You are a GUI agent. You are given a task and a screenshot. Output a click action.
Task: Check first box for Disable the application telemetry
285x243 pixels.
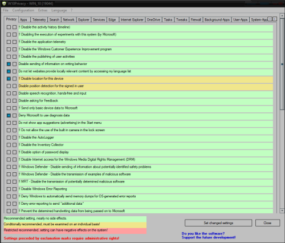9,42
